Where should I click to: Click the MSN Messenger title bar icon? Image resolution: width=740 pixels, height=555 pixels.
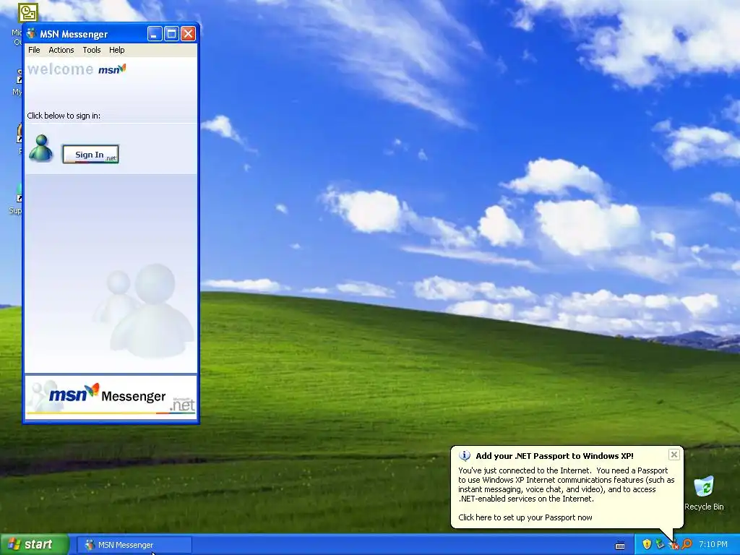coord(31,34)
